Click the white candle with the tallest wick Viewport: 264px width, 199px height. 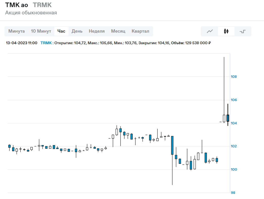224,118
